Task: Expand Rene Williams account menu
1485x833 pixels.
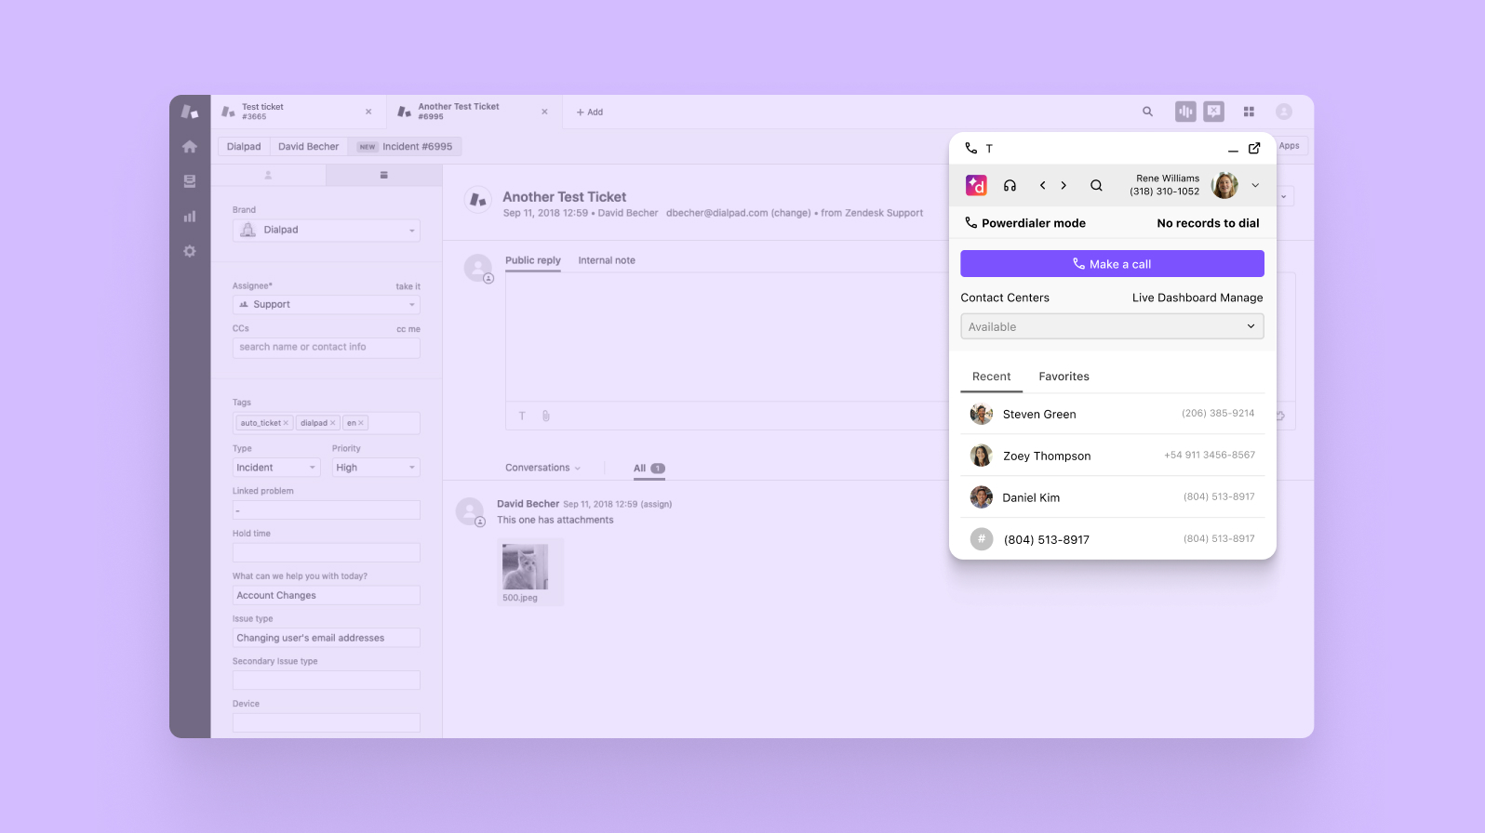Action: click(1255, 185)
